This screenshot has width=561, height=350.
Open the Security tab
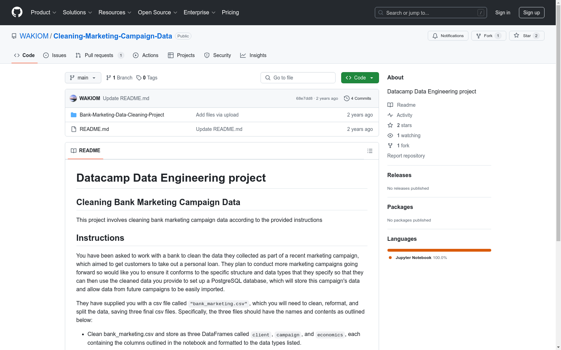pos(218,55)
